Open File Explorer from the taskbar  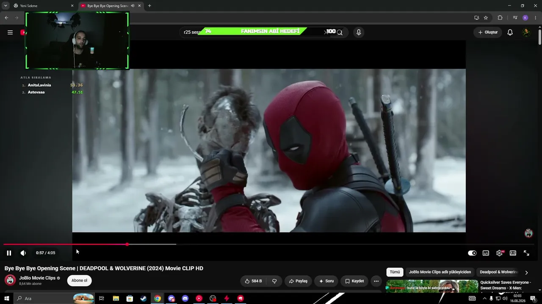[116, 299]
